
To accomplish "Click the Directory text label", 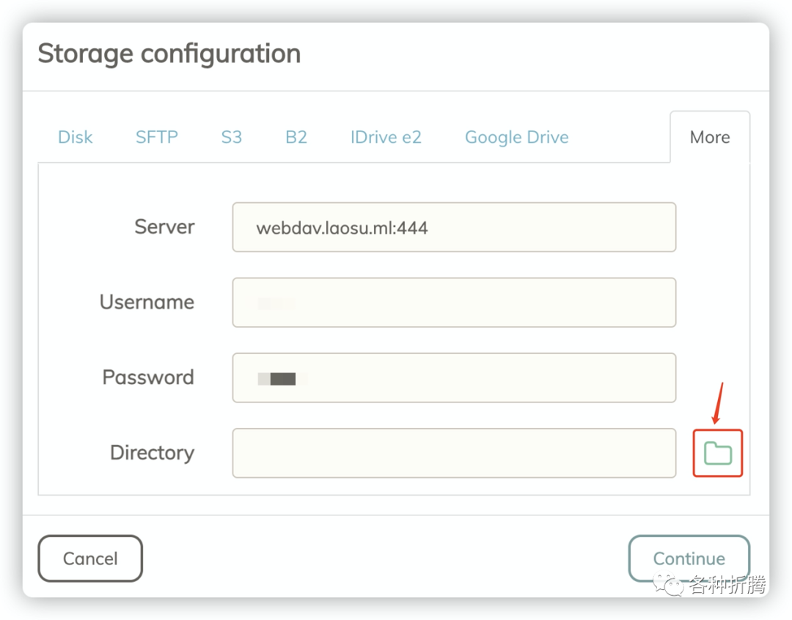I will [152, 453].
